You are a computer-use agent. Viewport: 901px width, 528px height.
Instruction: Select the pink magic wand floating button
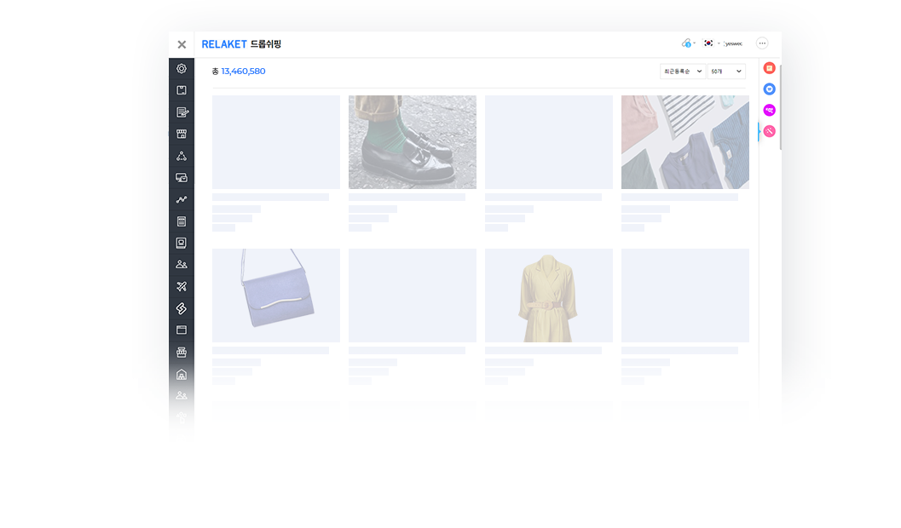[770, 130]
